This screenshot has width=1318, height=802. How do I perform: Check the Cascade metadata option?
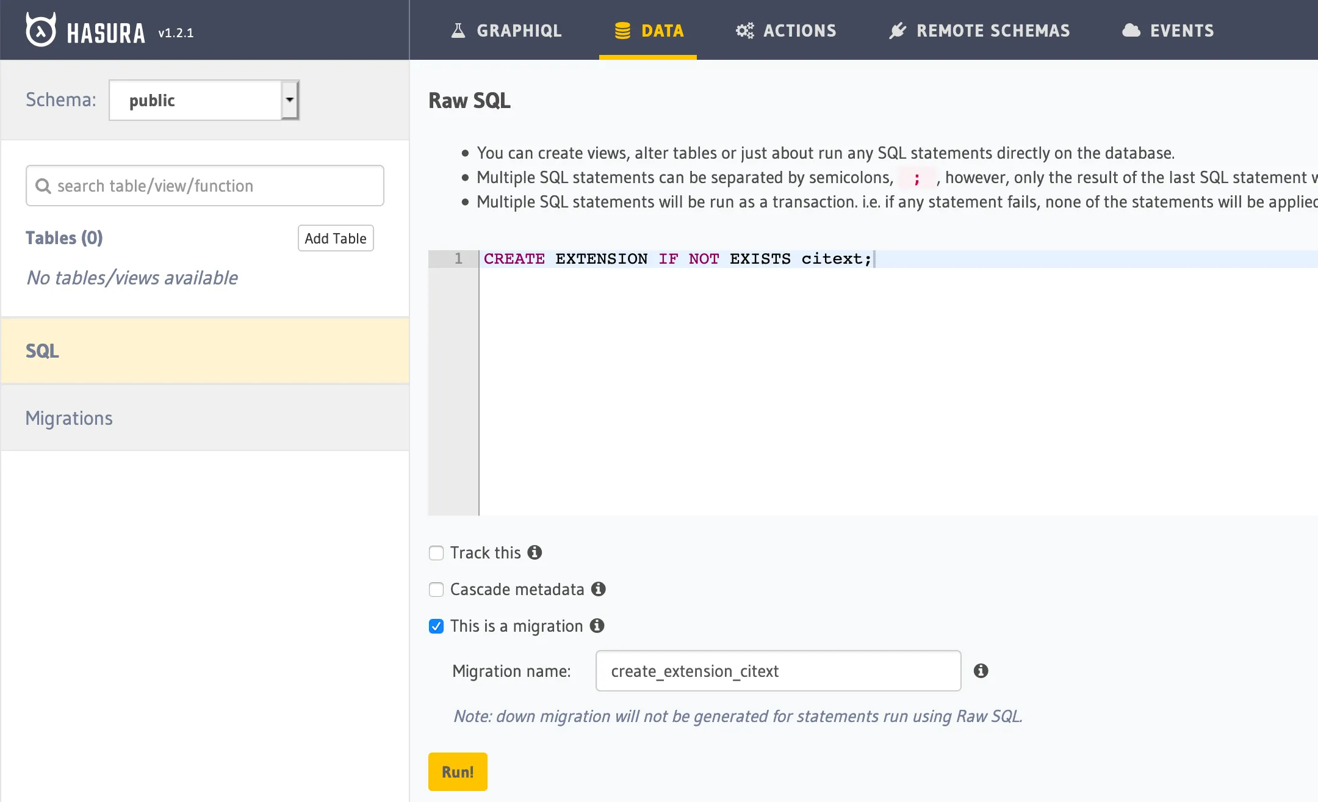click(436, 590)
